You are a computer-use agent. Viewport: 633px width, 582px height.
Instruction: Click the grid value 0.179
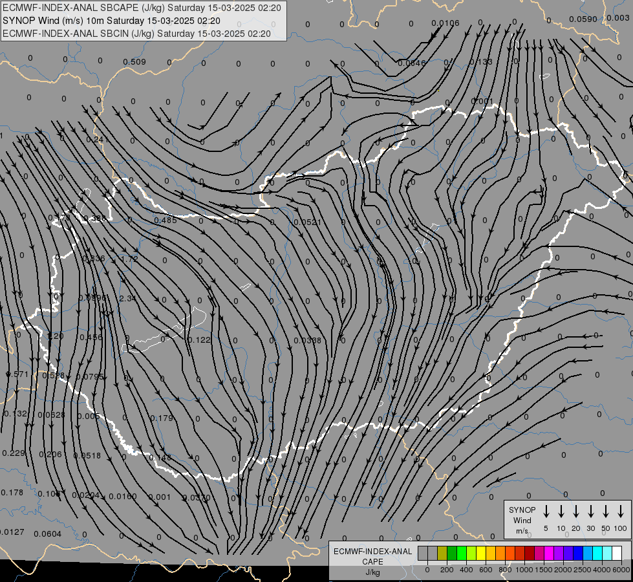click(162, 418)
